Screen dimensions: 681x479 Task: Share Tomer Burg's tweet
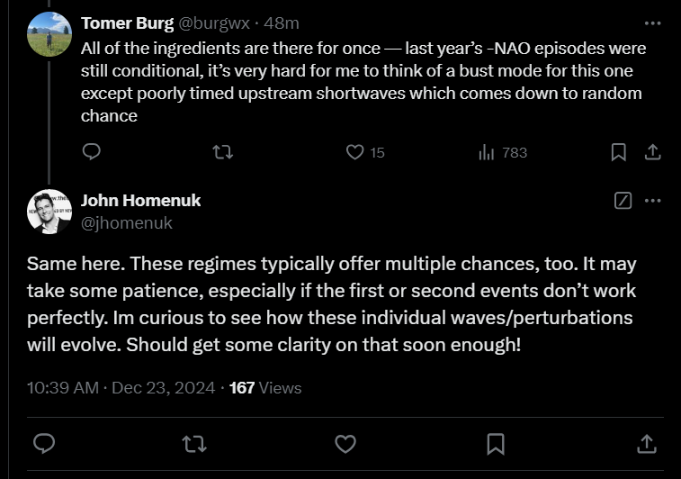click(652, 152)
